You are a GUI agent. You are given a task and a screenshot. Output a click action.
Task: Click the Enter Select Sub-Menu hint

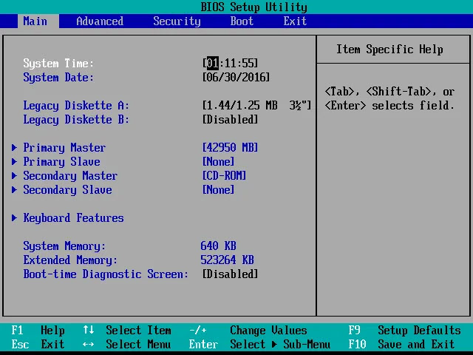(x=259, y=344)
